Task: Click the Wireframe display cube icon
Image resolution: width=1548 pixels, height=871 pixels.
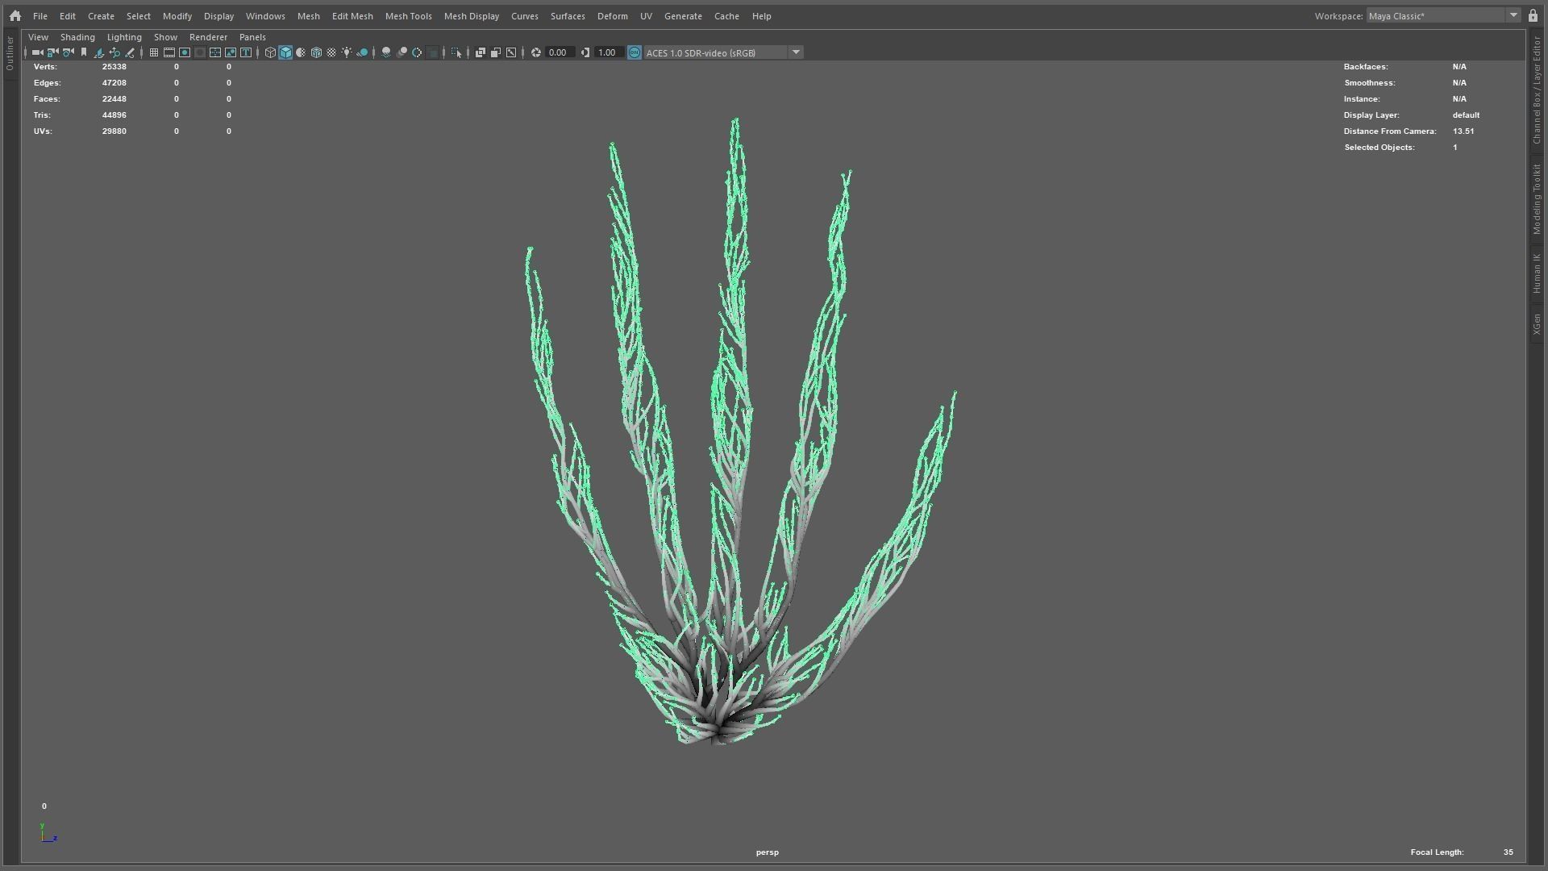Action: pos(270,52)
